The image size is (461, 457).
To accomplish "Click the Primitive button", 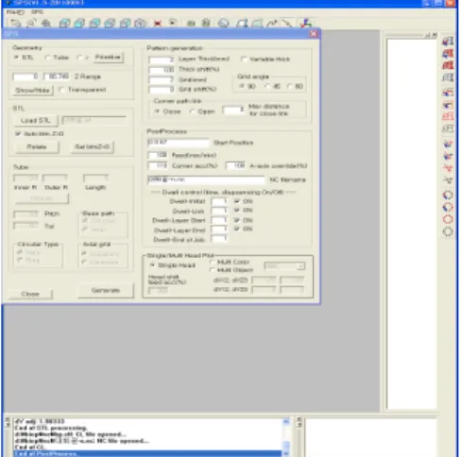I will point(108,58).
